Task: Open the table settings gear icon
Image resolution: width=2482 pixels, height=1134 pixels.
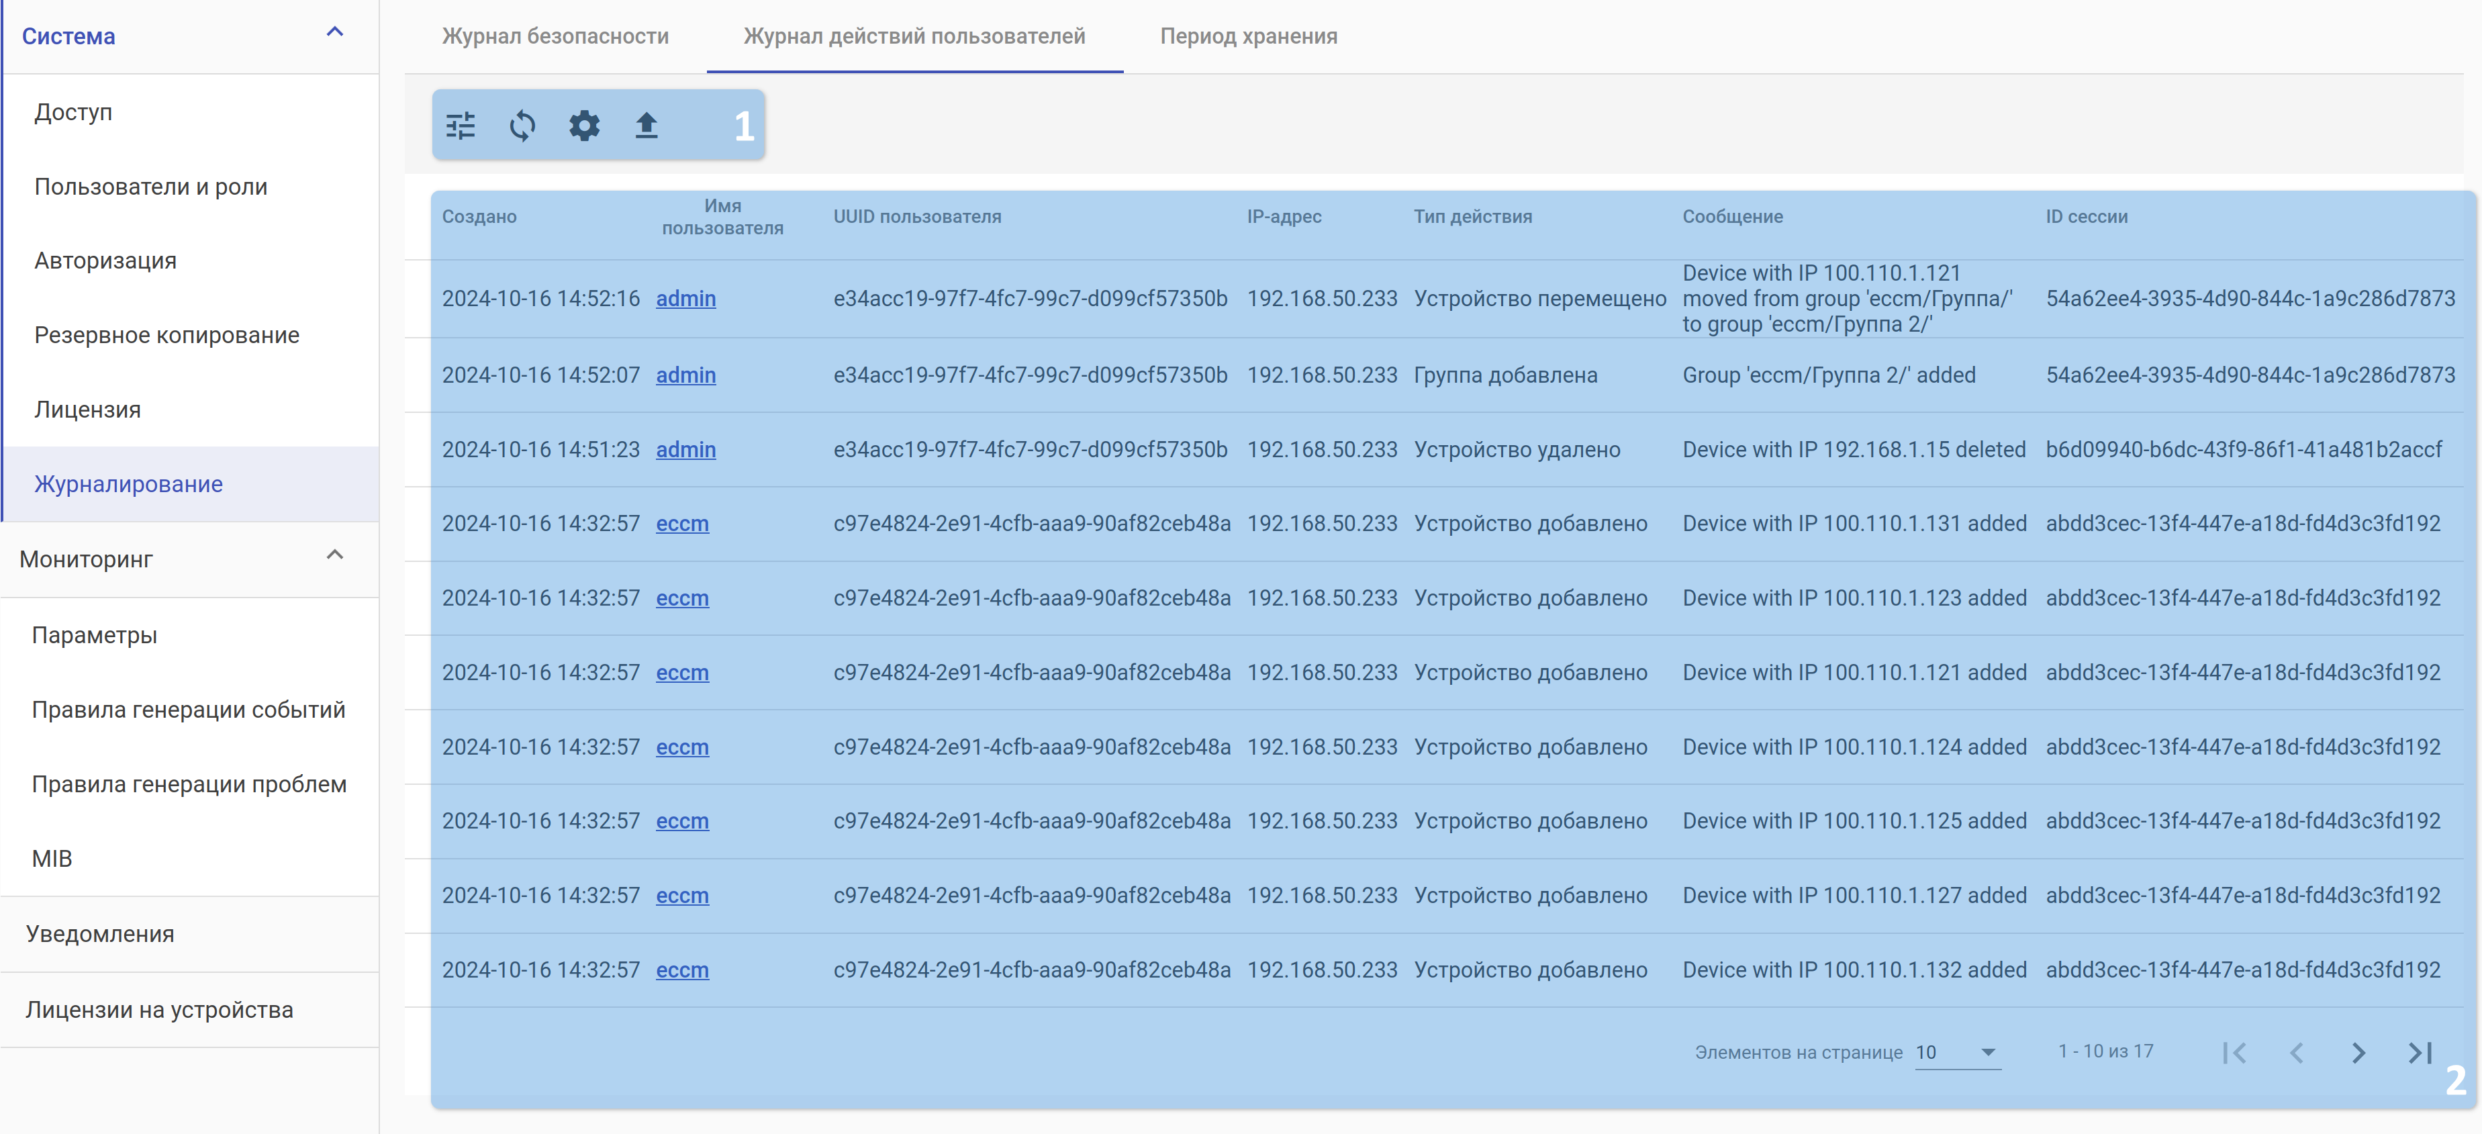Action: [x=584, y=126]
